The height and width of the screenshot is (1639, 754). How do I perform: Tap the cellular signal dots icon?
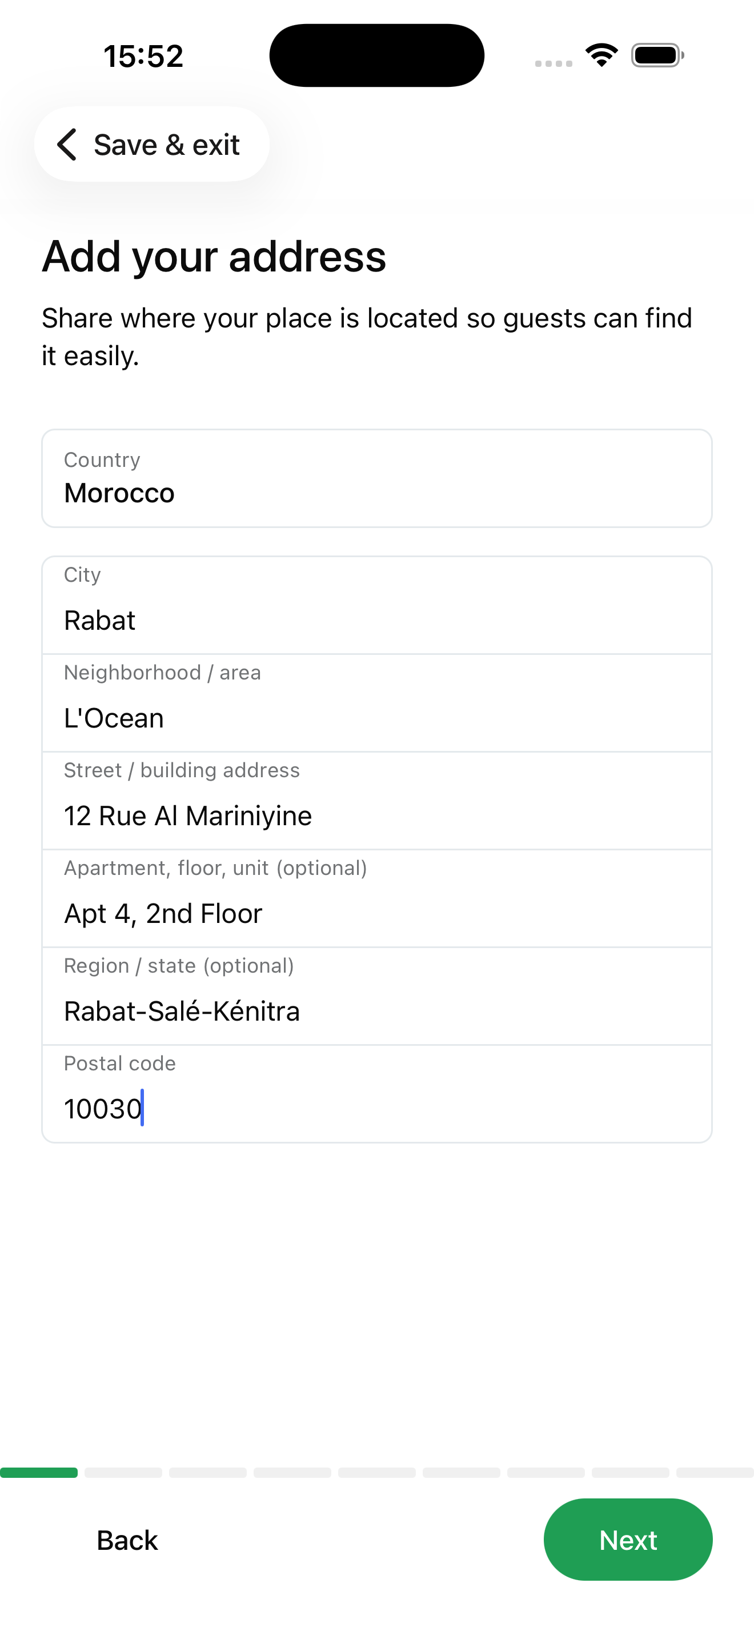pos(553,63)
